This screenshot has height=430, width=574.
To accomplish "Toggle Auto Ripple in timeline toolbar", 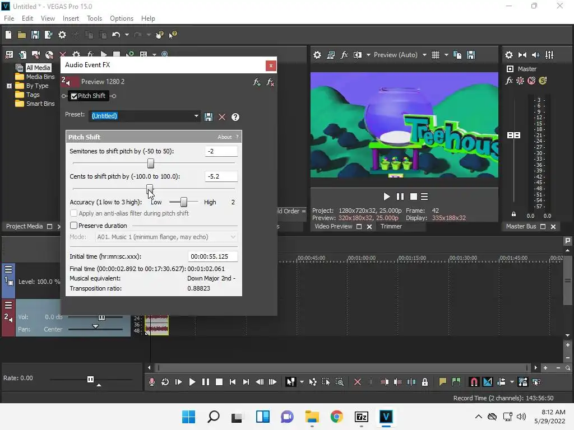I will [502, 382].
